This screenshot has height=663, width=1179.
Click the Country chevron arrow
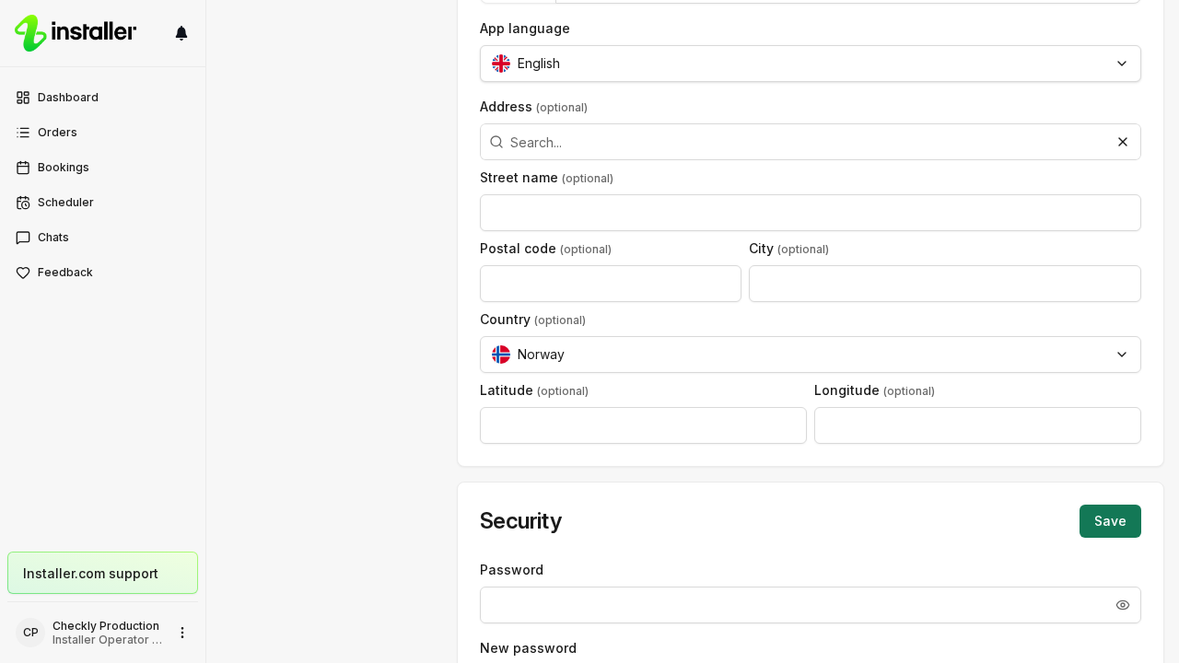pyautogui.click(x=1122, y=355)
